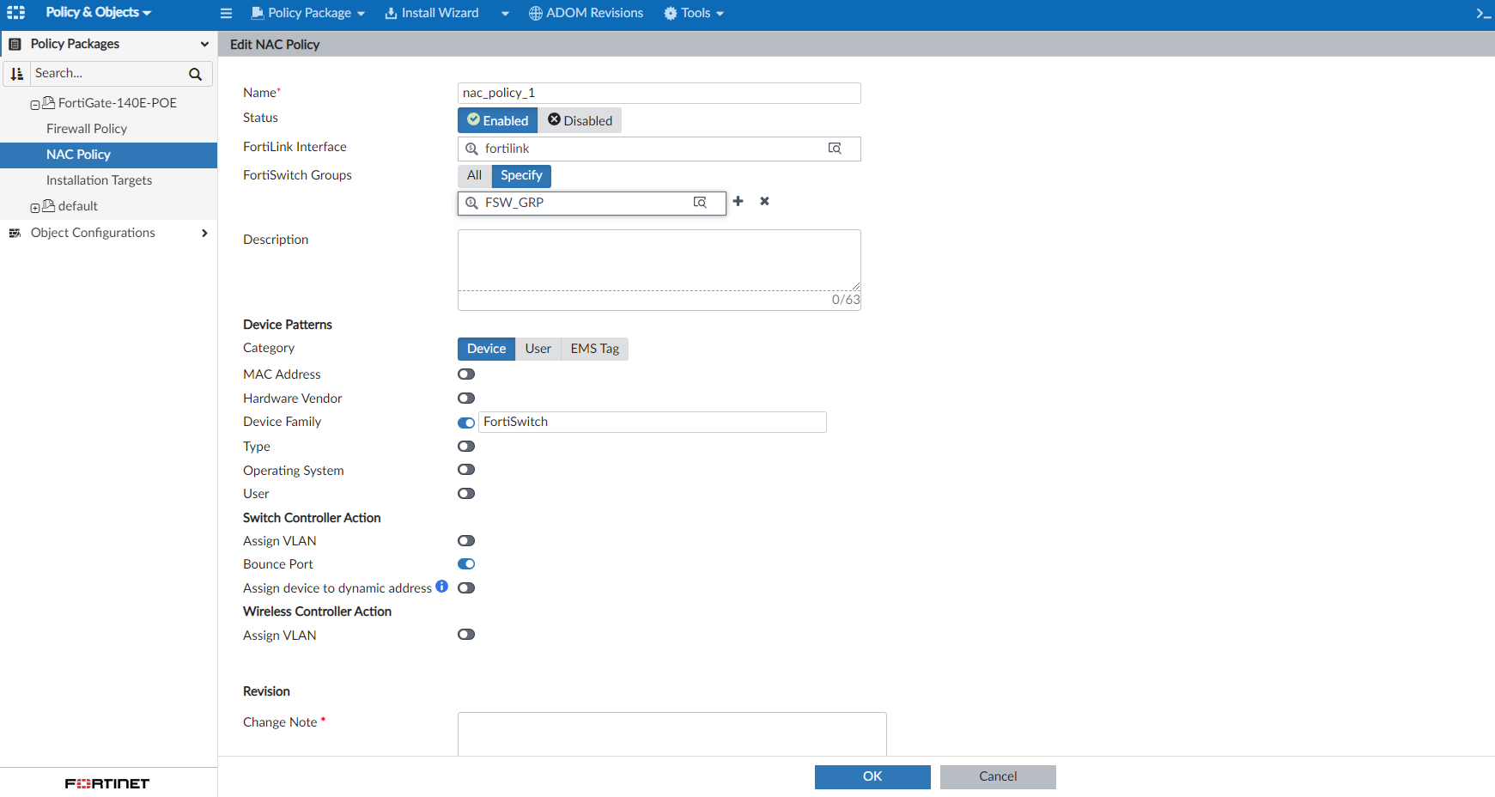This screenshot has width=1495, height=797.
Task: Toggle the Operating System switch
Action: point(466,470)
